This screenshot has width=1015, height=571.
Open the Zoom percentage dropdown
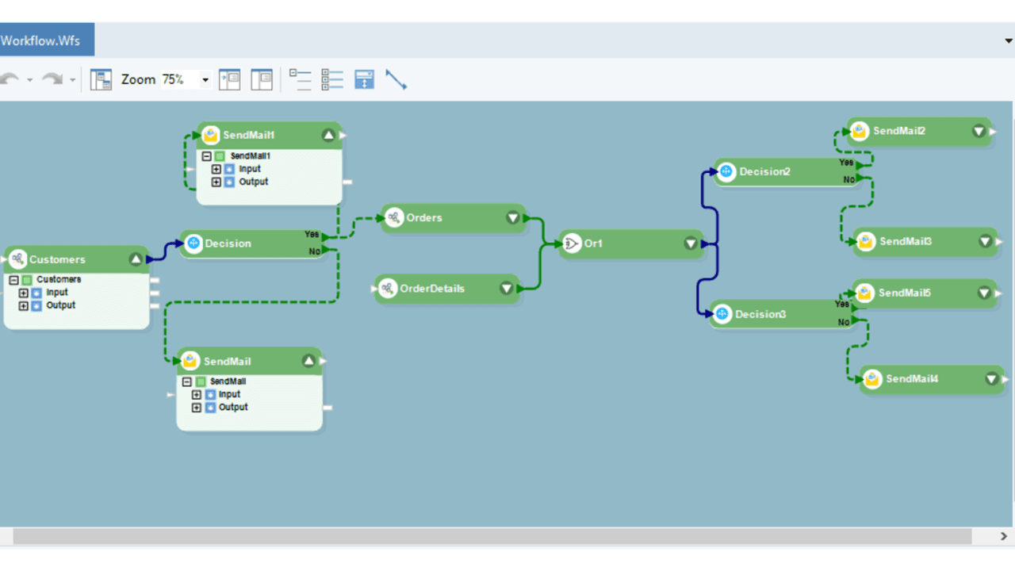pyautogui.click(x=205, y=79)
